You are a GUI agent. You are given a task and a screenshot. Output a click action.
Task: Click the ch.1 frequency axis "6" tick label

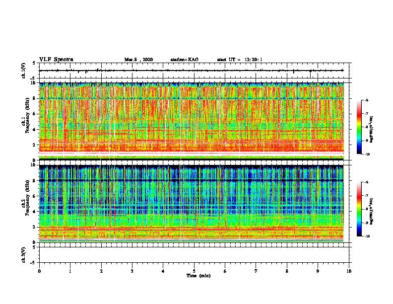pyautogui.click(x=35, y=114)
